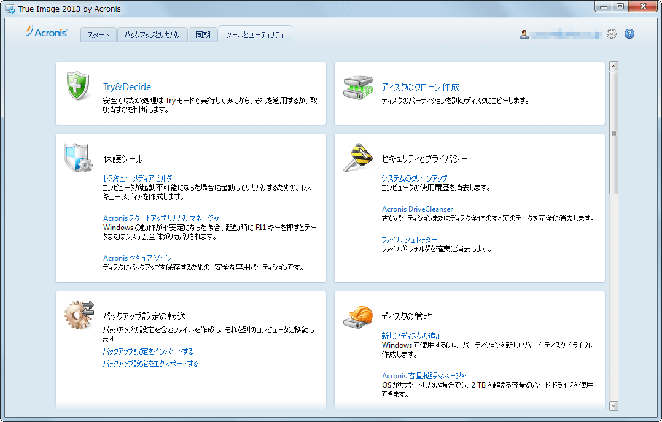Click the コンピュータの使用履歴を消去します description
This screenshot has height=422, width=662.
coord(436,187)
